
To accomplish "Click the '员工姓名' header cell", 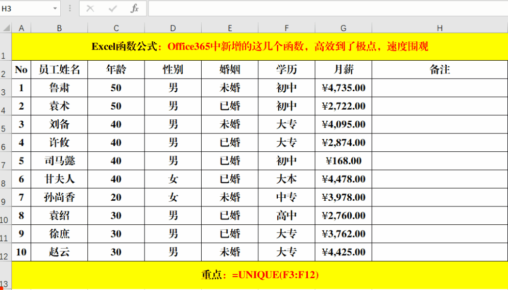I will click(59, 69).
